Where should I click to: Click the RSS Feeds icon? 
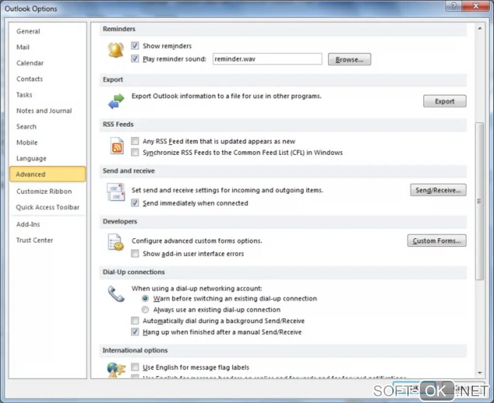tap(116, 145)
